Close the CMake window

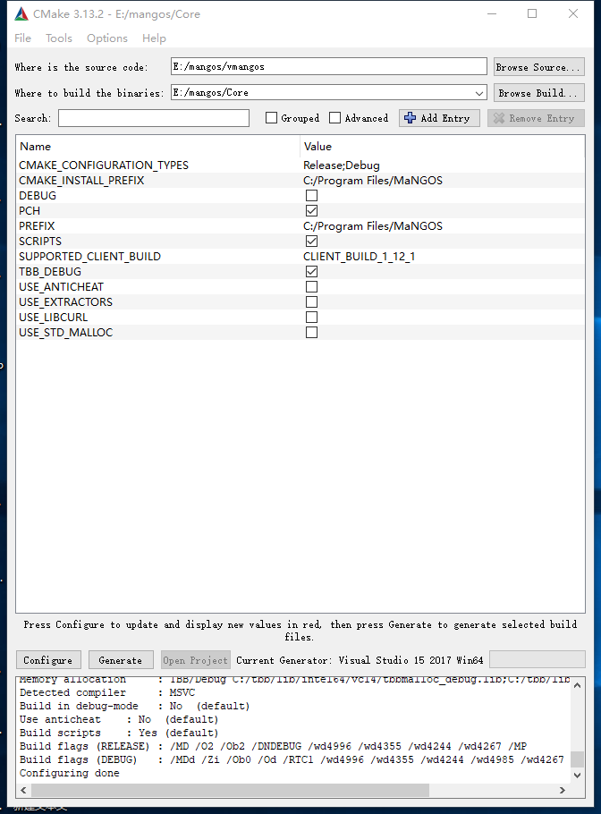pyautogui.click(x=573, y=14)
